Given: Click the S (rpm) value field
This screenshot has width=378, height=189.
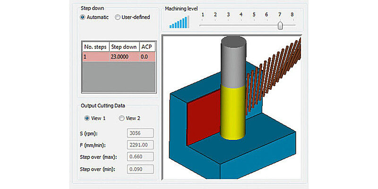Looking at the screenshot, I should (x=140, y=133).
